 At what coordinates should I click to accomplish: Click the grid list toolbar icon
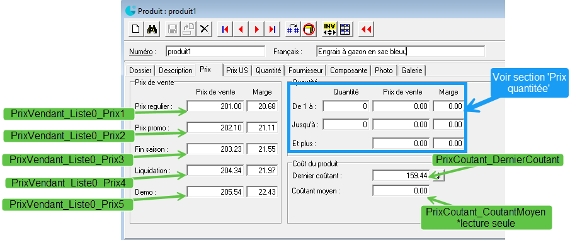[345, 30]
